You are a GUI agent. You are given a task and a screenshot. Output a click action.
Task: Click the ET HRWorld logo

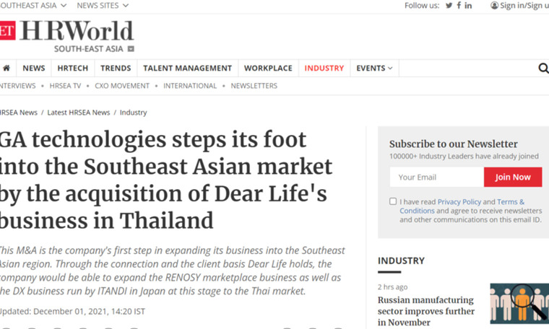point(67,32)
